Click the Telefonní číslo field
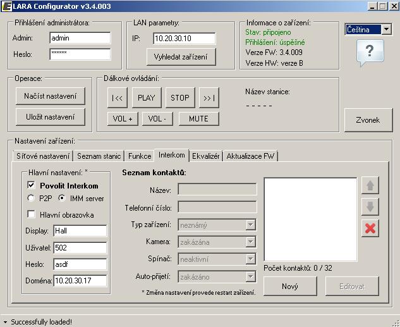Image resolution: width=400 pixels, height=327 pixels. pos(217,207)
